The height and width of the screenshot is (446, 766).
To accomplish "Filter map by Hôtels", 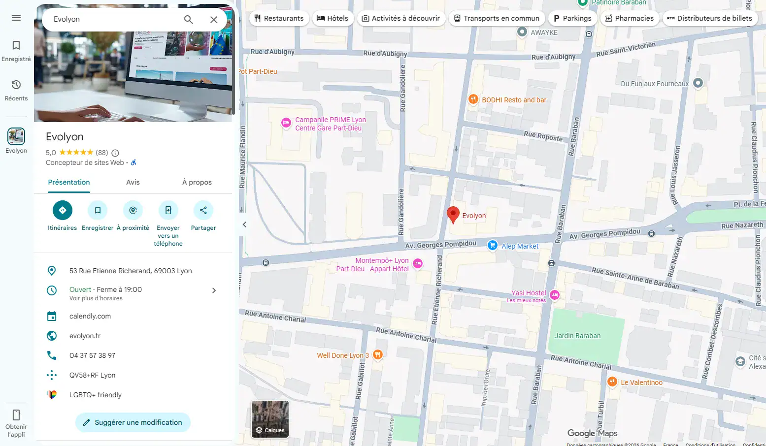I will (x=333, y=18).
